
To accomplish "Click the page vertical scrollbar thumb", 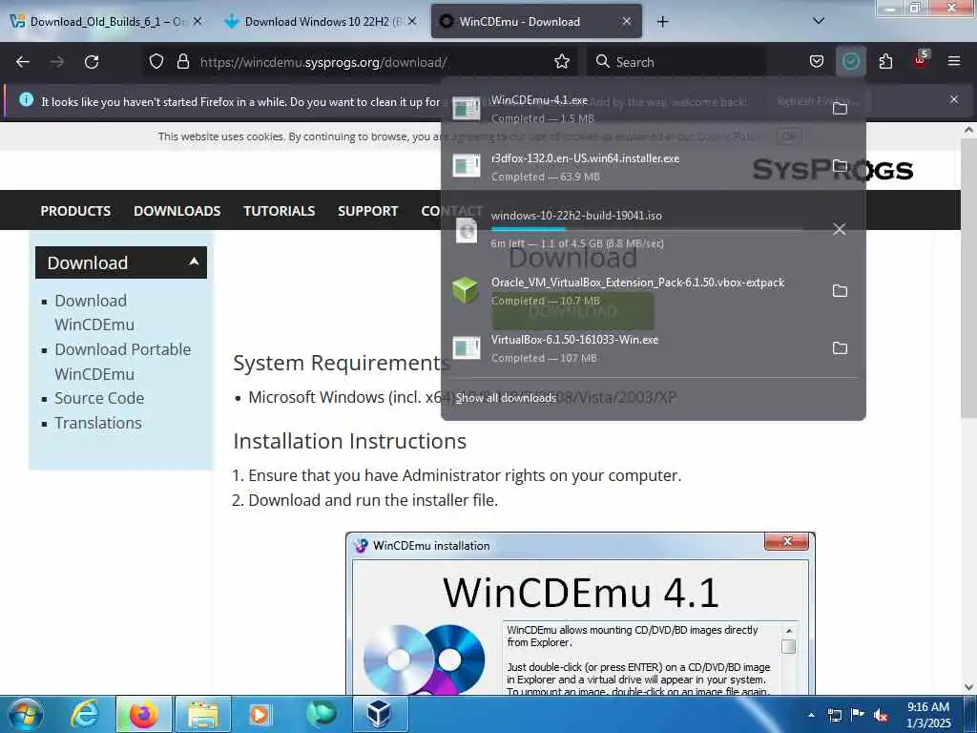I will (968, 278).
